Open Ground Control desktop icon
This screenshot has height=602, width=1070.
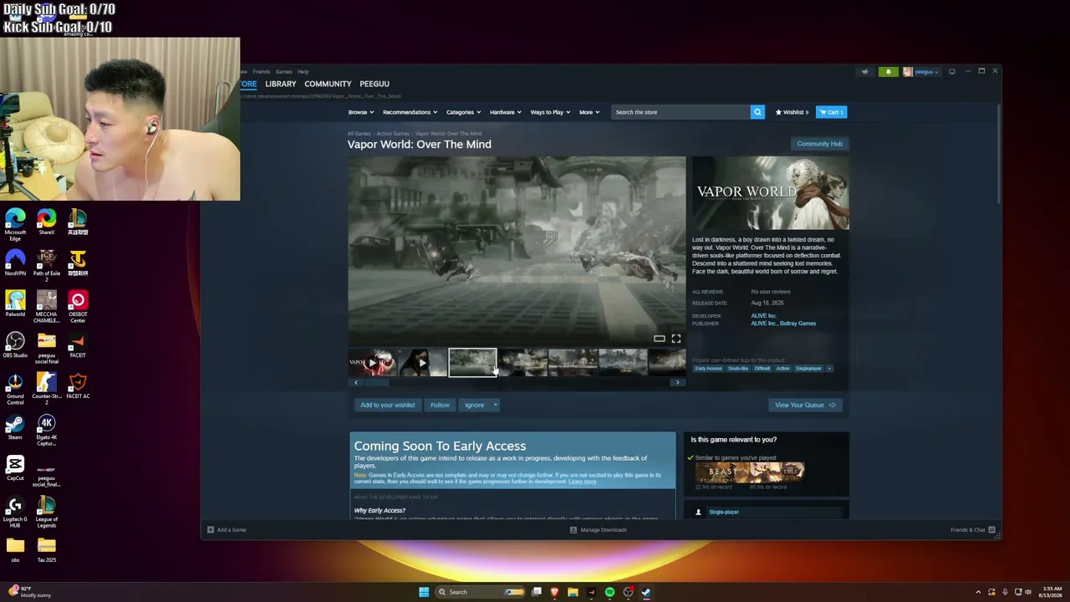pyautogui.click(x=15, y=389)
